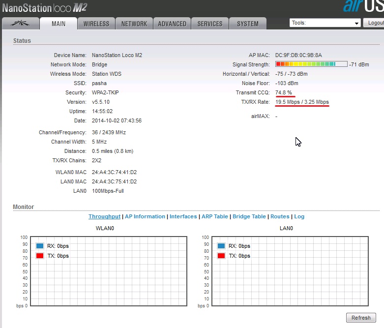Select Horizontal / Vertical value -75 / -73 dBm
The height and width of the screenshot is (328, 384).
pos(292,74)
